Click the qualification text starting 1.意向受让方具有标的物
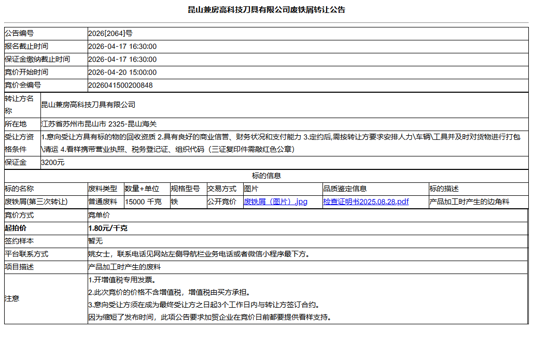The height and width of the screenshot is (359, 533). [281, 143]
